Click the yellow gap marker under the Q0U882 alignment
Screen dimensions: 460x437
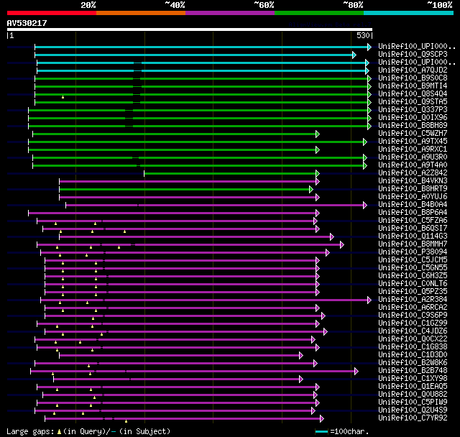94,397
